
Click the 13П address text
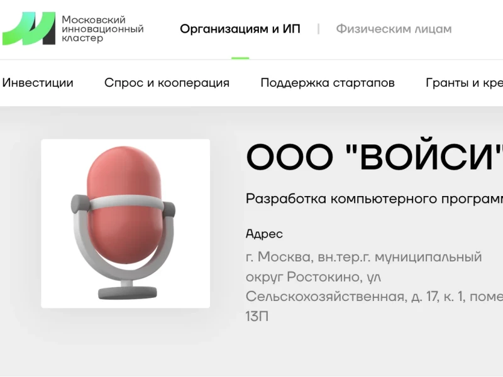(257, 317)
